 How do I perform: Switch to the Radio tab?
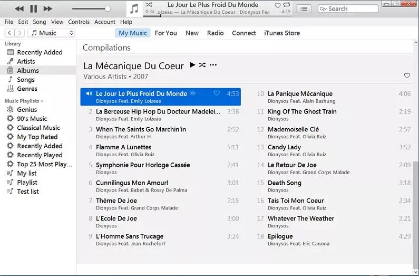216,33
